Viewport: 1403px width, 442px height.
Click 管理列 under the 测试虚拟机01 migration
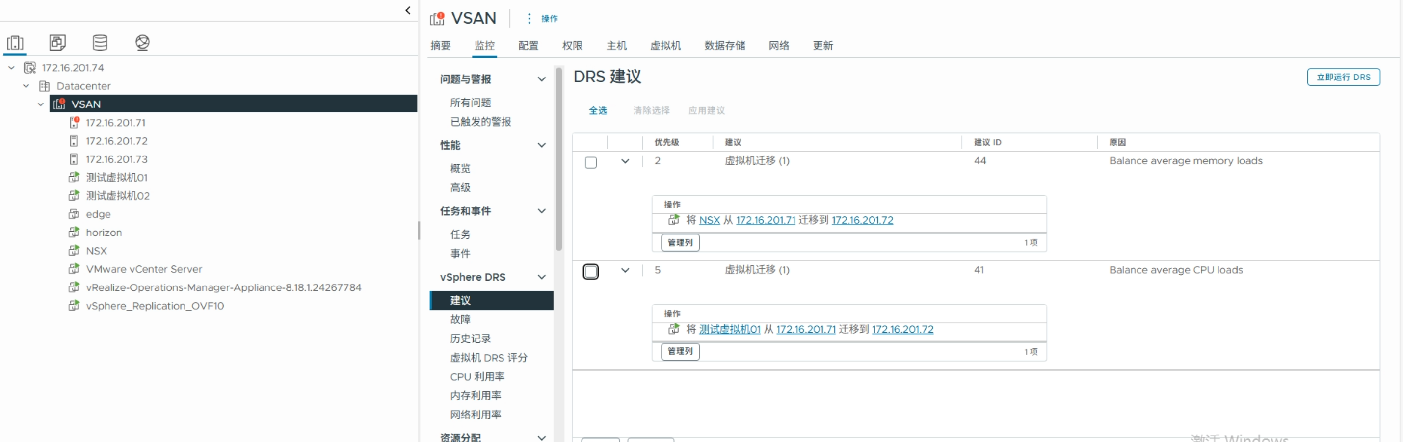click(x=680, y=351)
